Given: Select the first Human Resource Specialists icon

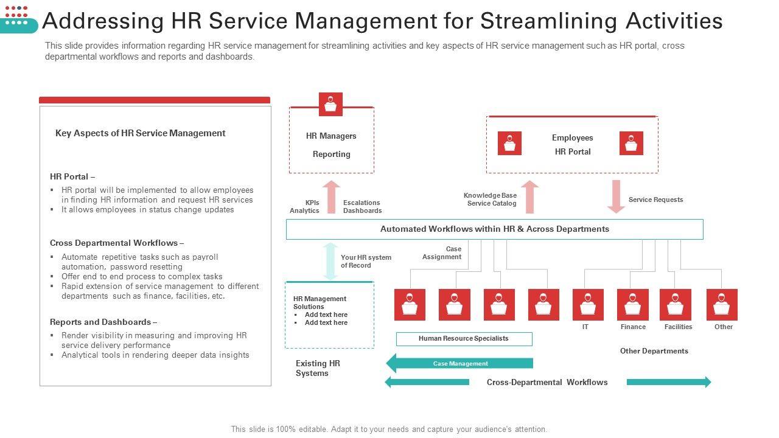Looking at the screenshot, I should tap(410, 305).
